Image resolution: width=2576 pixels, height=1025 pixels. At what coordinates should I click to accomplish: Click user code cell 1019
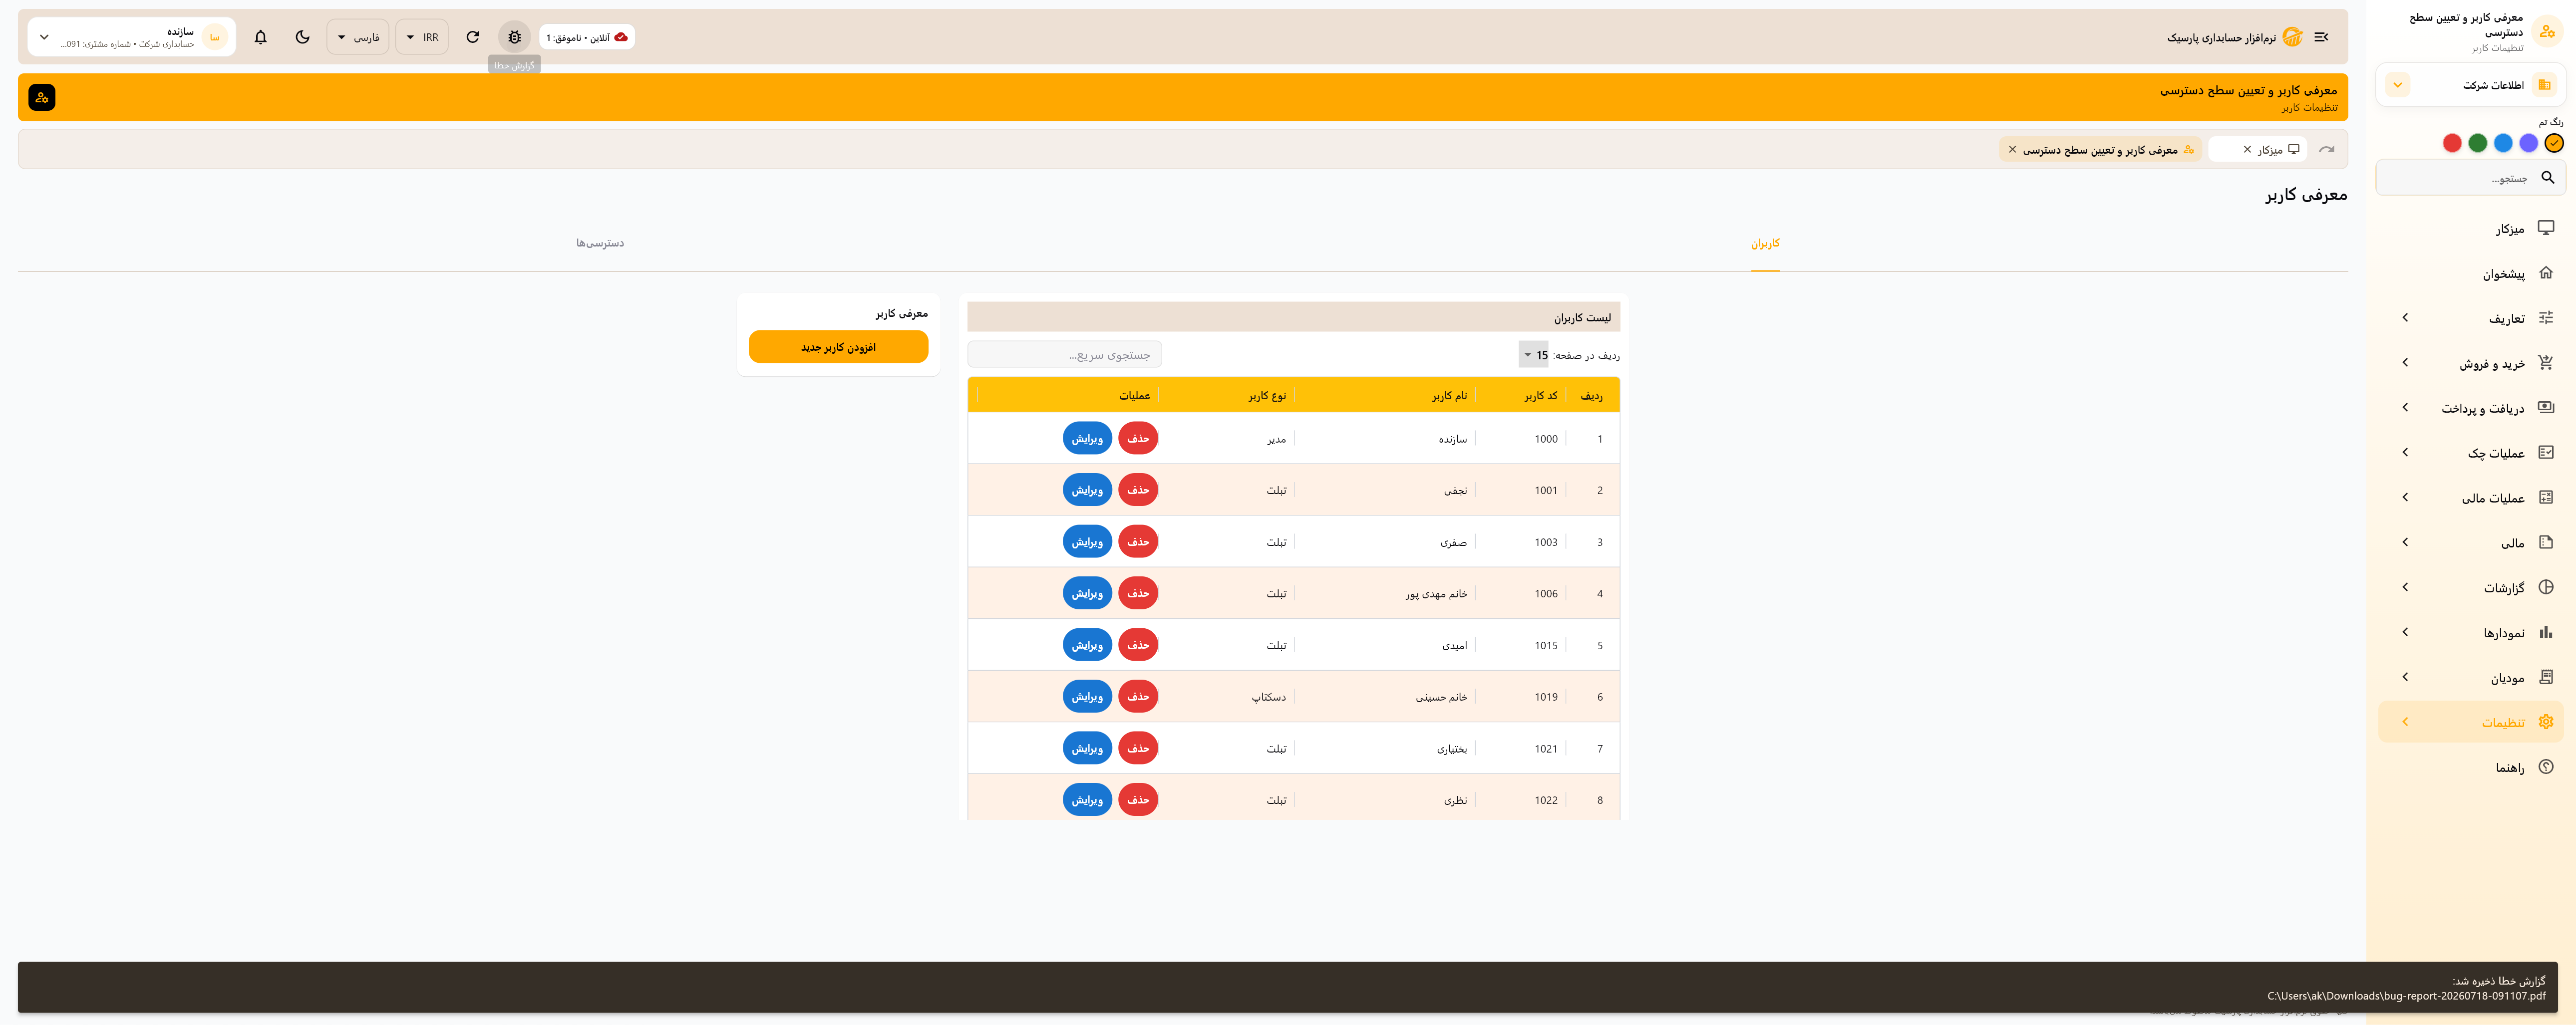click(x=1546, y=697)
